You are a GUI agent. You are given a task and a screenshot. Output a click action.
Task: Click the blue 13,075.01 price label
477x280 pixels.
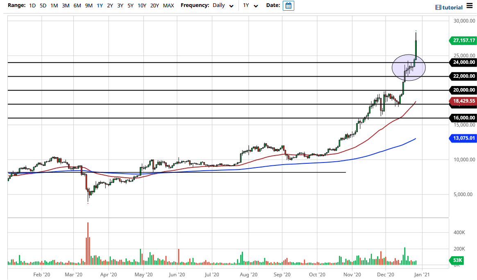point(463,138)
